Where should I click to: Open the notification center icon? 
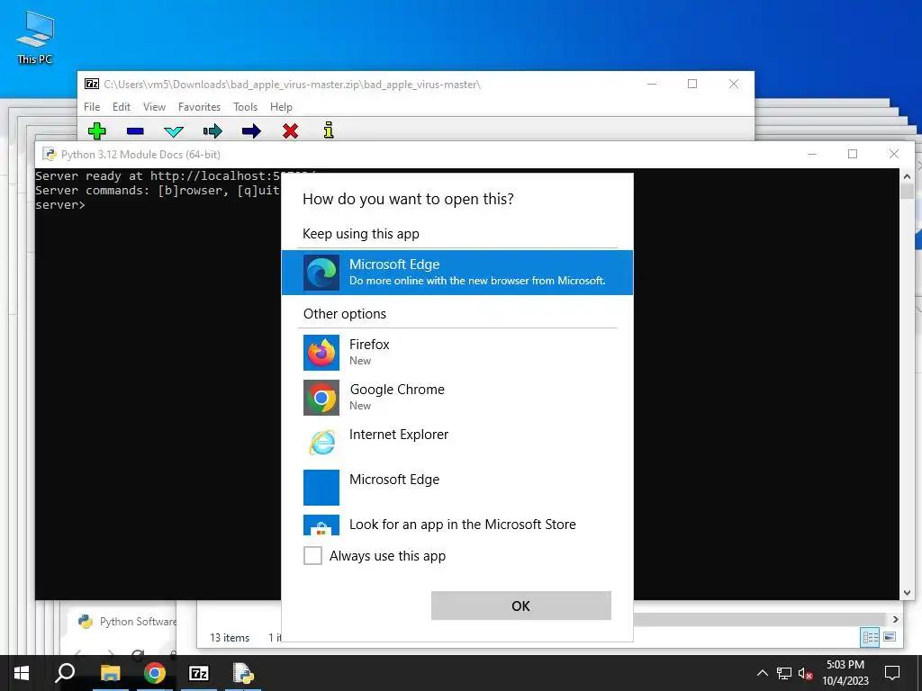(x=892, y=673)
